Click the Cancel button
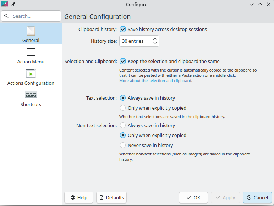The image size is (274, 206). (257, 197)
